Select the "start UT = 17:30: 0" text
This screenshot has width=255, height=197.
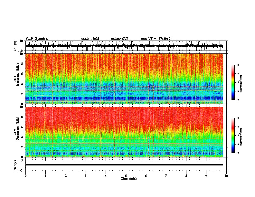click(x=156, y=39)
